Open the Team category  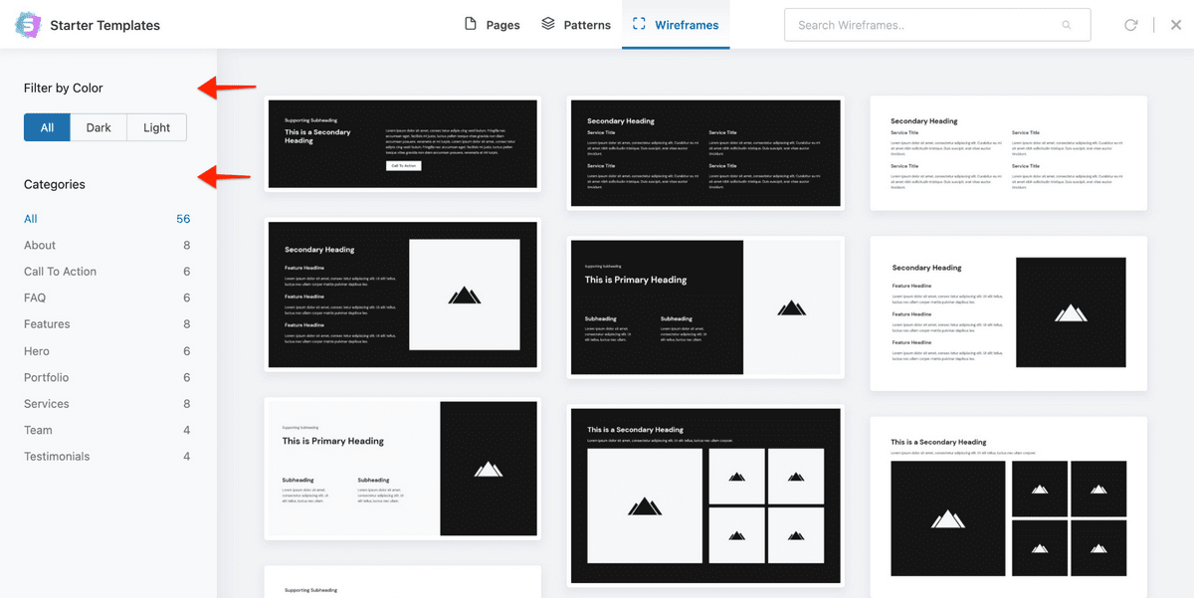click(x=106, y=430)
